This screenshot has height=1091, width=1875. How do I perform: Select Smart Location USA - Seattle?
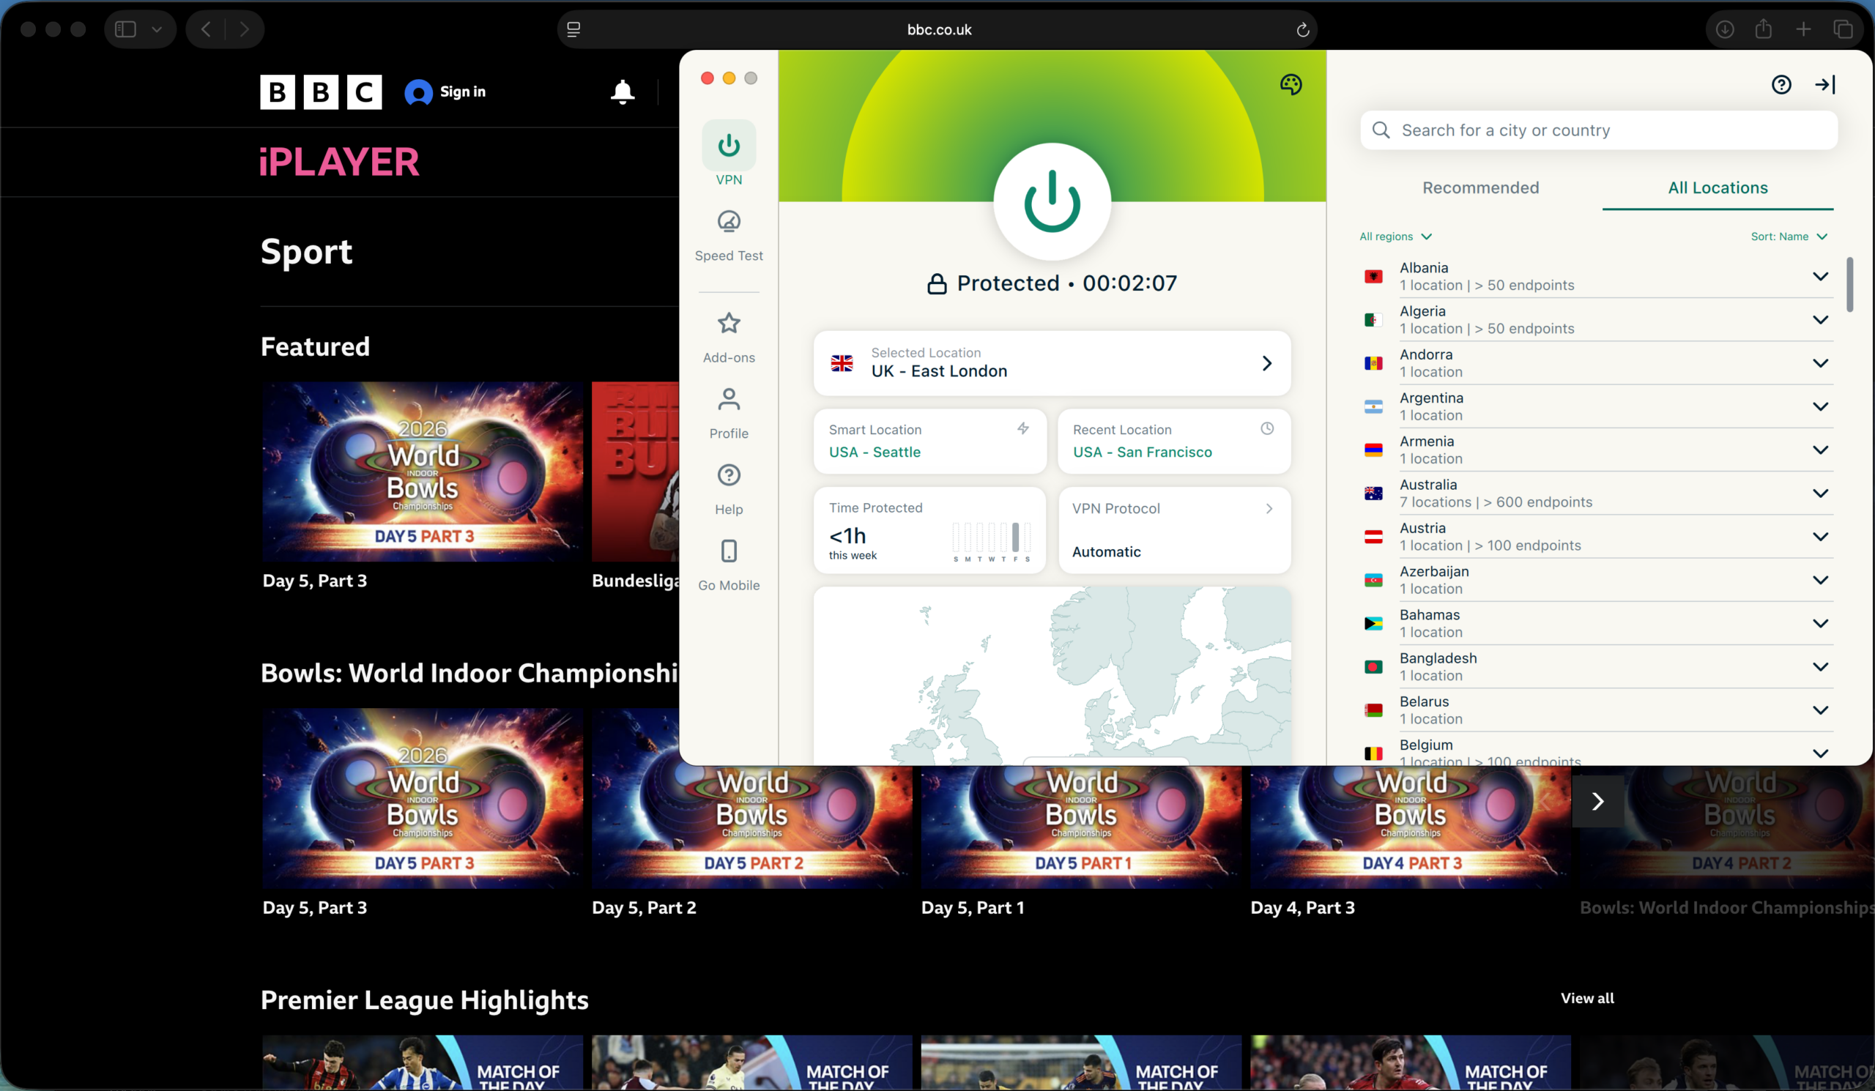[x=930, y=441]
